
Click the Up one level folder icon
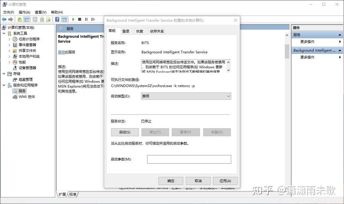coord(20,20)
